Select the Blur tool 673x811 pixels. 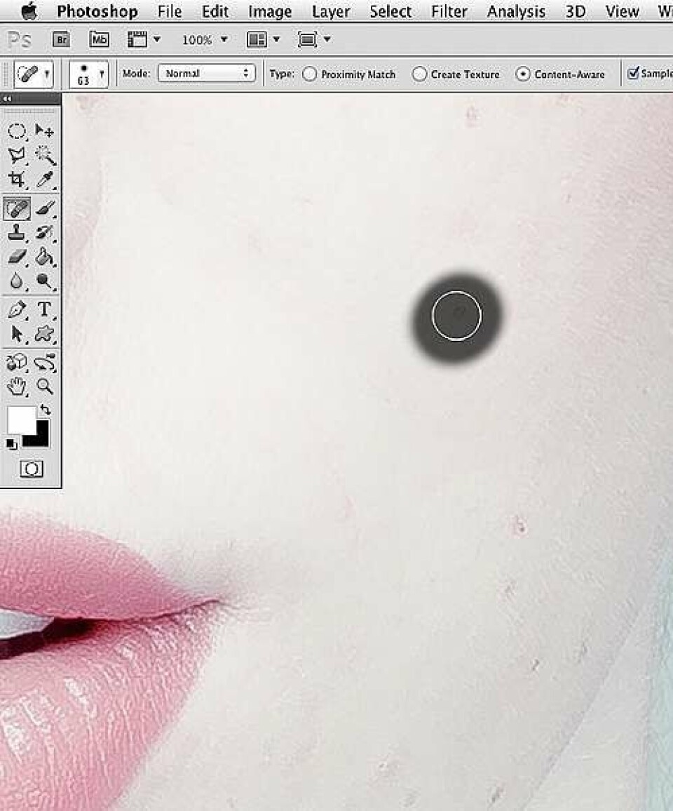click(17, 281)
